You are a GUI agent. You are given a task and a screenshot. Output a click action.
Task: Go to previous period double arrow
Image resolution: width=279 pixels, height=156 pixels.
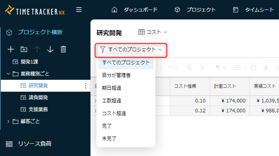pos(189,67)
